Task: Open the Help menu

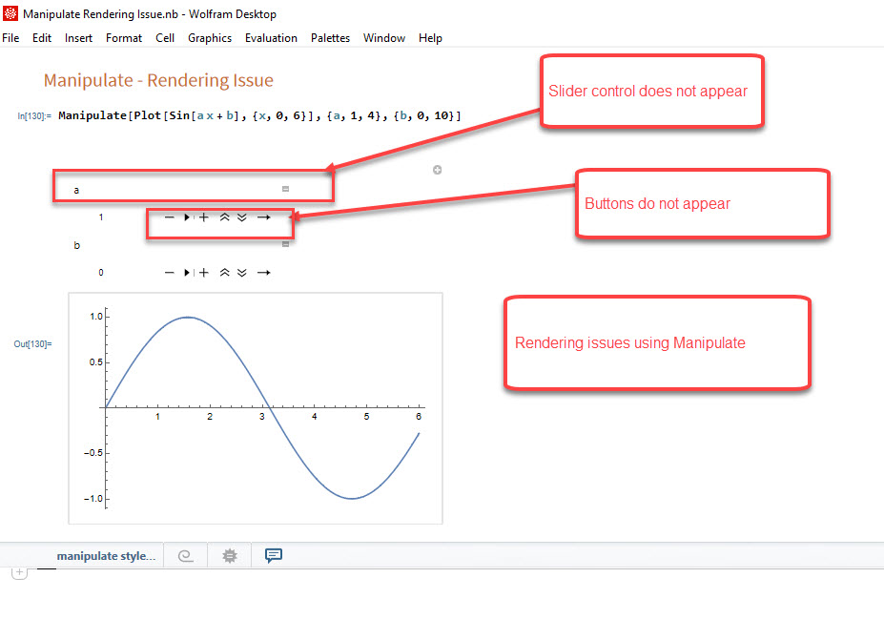Action: tap(430, 38)
